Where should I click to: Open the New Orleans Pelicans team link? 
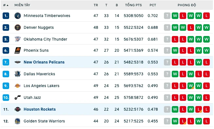[44, 62]
